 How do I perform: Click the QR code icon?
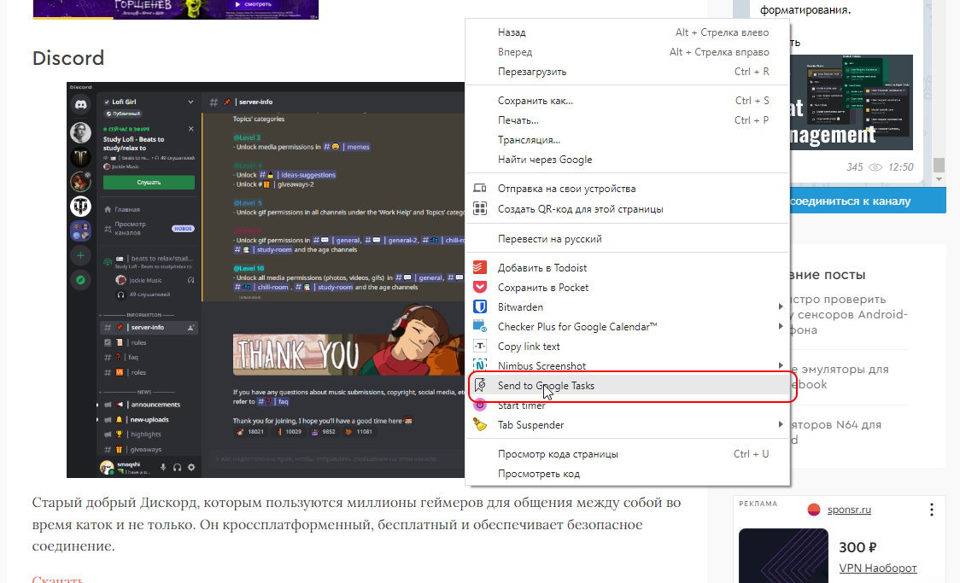(480, 208)
